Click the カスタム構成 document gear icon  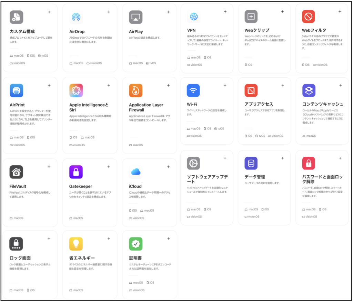pyautogui.click(x=17, y=17)
